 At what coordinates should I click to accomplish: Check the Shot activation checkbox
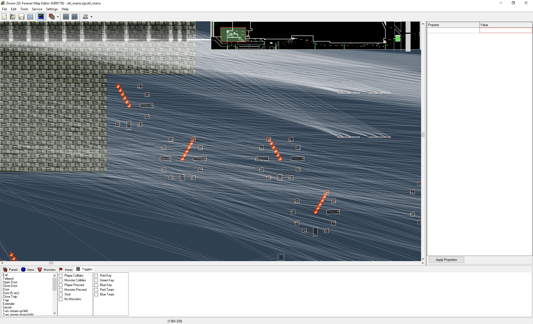pyautogui.click(x=61, y=294)
